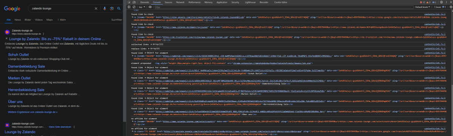Open the DevTools Network tab
Viewport: 453px width, 136px height.
coord(180,2)
